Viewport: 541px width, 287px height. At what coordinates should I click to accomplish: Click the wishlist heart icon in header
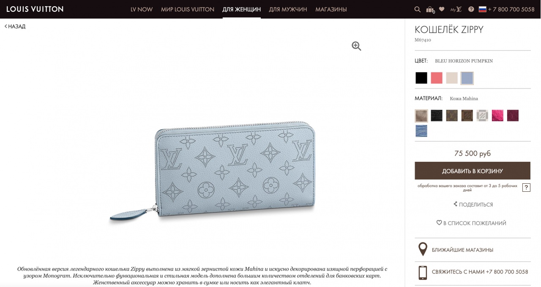pos(442,9)
